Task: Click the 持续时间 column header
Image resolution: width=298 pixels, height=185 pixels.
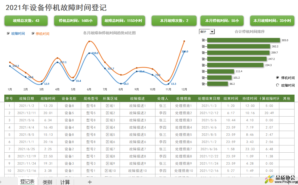Action: click(x=250, y=98)
